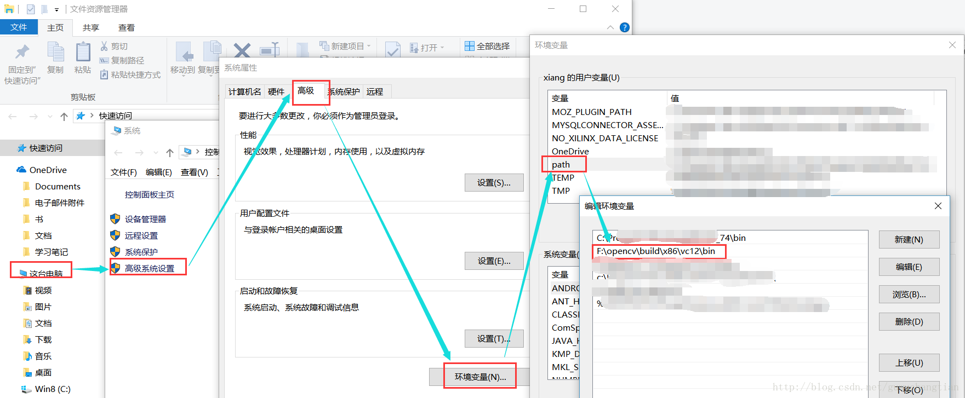Click User Profiles Settings(E) button
Viewport: 965px width, 398px height.
(494, 261)
